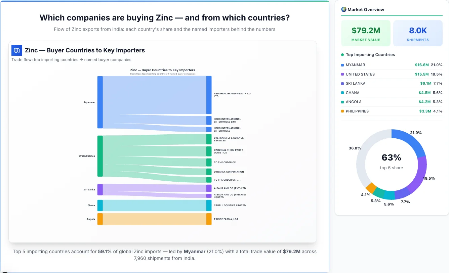449x273 pixels.
Task: Select the teal GHANA legend swatch
Action: coord(342,93)
